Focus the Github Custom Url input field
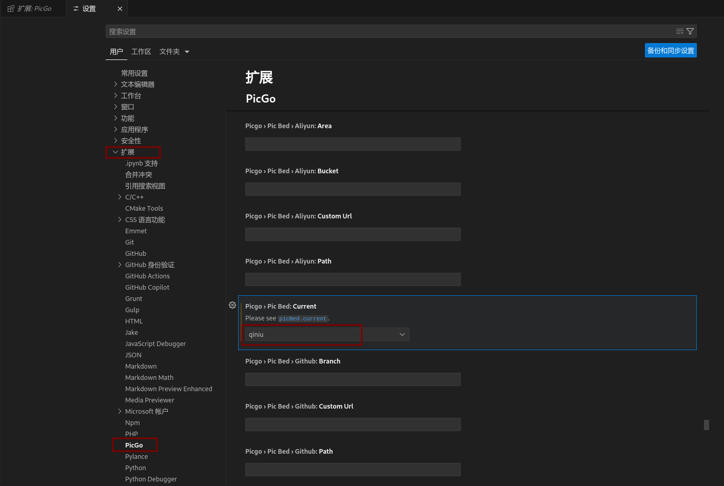 click(353, 424)
